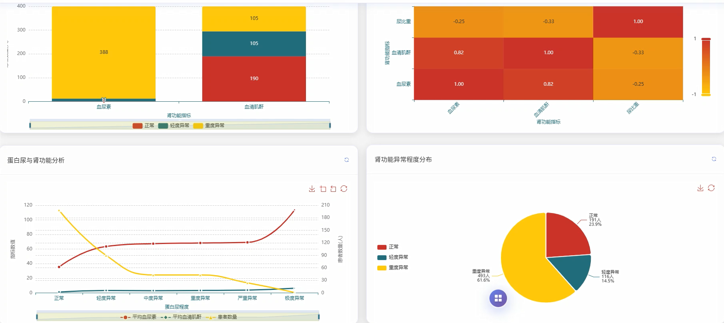Toggle 轻度异常 series in bar chart legend

[174, 126]
